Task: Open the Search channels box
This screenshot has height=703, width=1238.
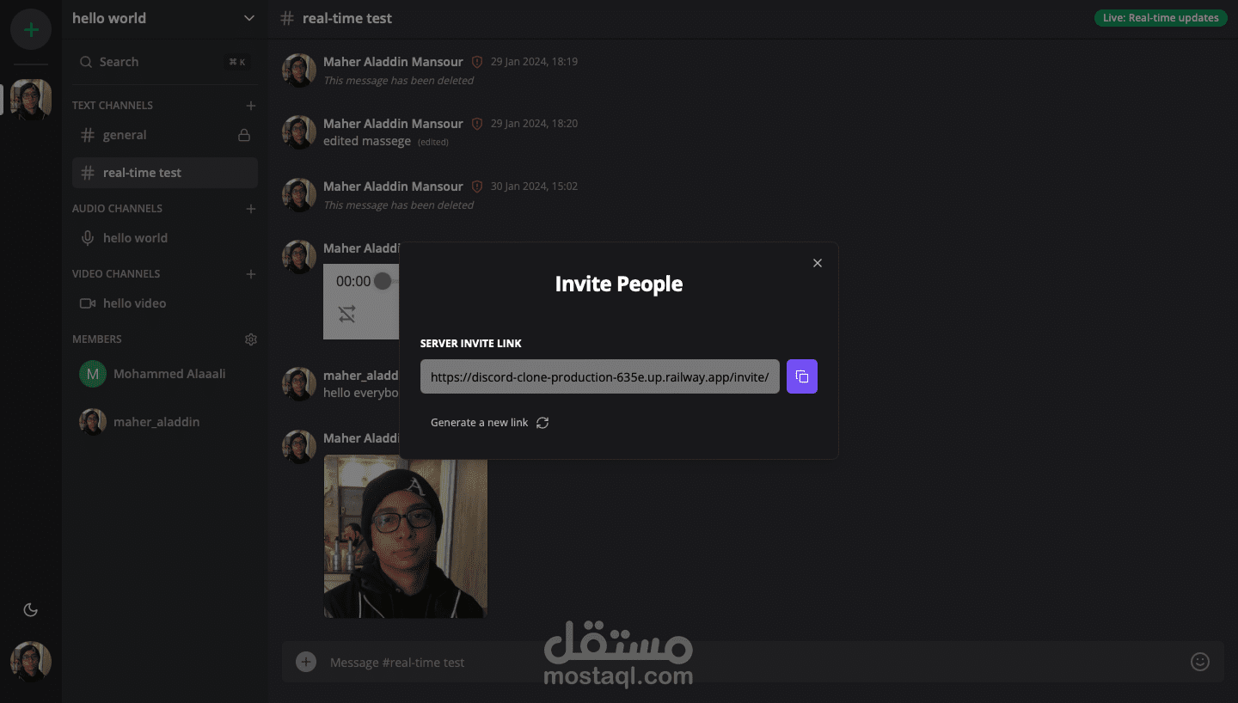Action: [x=165, y=62]
